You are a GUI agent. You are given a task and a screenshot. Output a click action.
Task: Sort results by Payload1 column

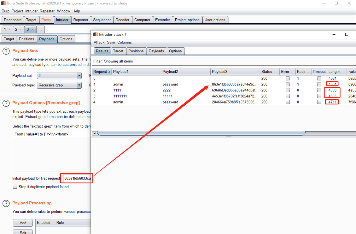click(136, 72)
